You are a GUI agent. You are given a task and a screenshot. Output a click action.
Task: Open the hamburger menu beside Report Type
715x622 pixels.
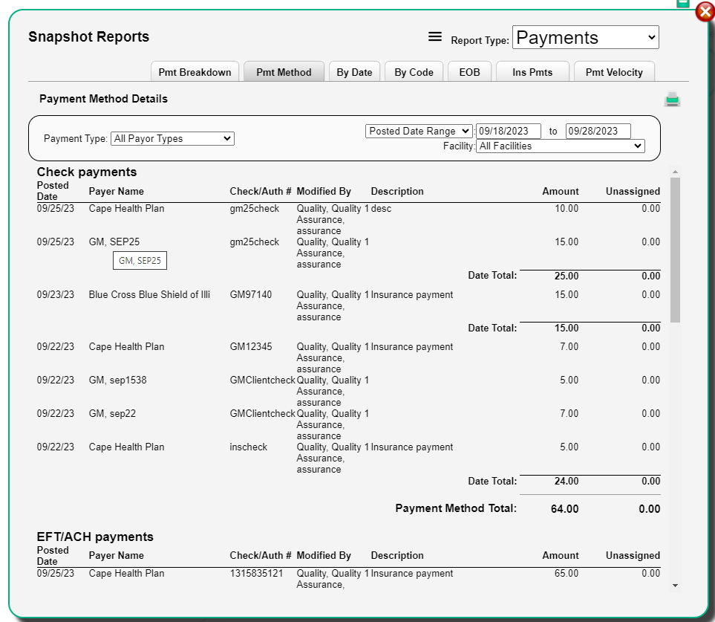(x=434, y=36)
